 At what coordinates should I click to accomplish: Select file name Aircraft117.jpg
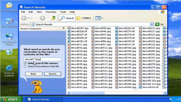[x=104, y=64]
